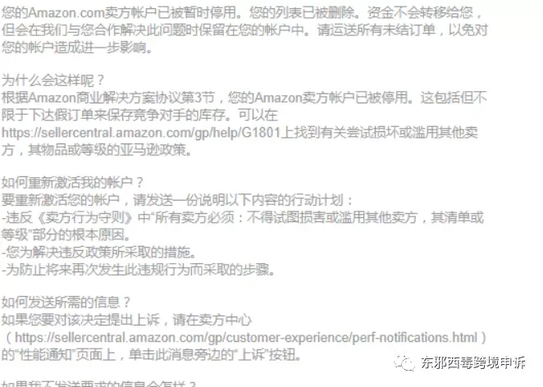
Task: Click the heading 如何重新激活我的帐户？
Action: click(72, 182)
